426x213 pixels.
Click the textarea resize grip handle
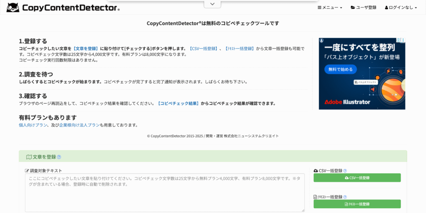pyautogui.click(x=303, y=210)
